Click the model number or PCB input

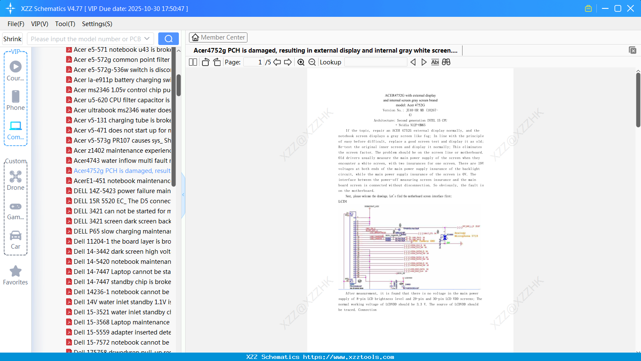86,39
